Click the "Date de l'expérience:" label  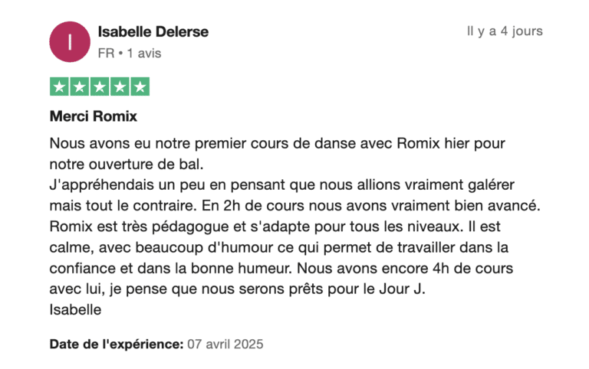pos(117,345)
